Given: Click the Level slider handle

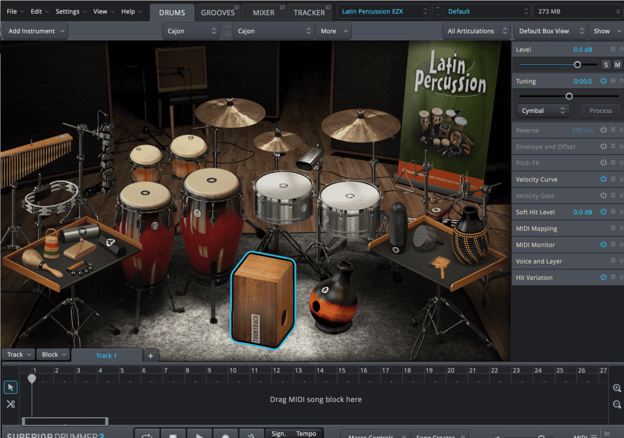Looking at the screenshot, I should pos(577,64).
